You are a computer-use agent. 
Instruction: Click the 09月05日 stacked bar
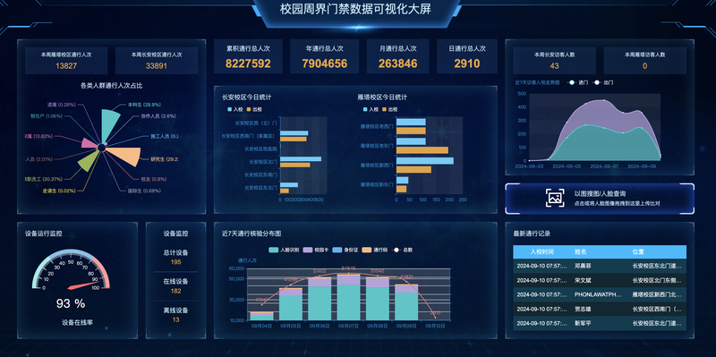[290, 304]
